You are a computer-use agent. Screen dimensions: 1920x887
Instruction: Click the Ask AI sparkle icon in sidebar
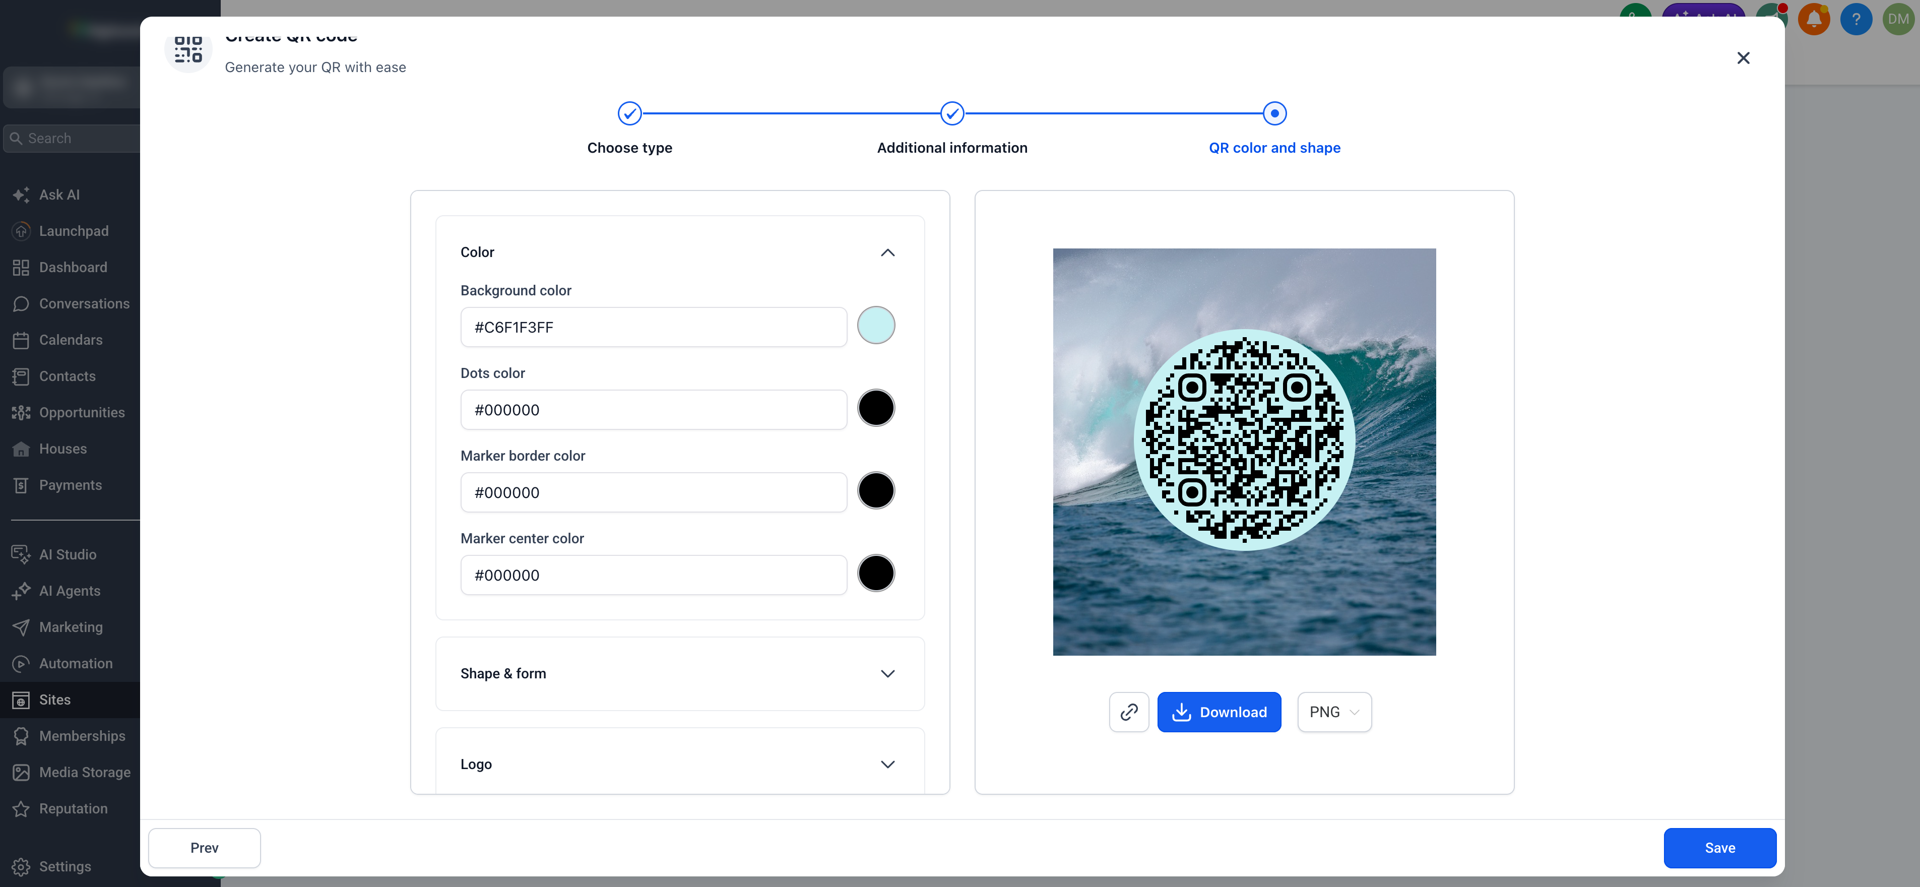click(x=21, y=195)
